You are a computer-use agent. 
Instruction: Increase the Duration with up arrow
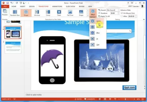click(x=118, y=13)
